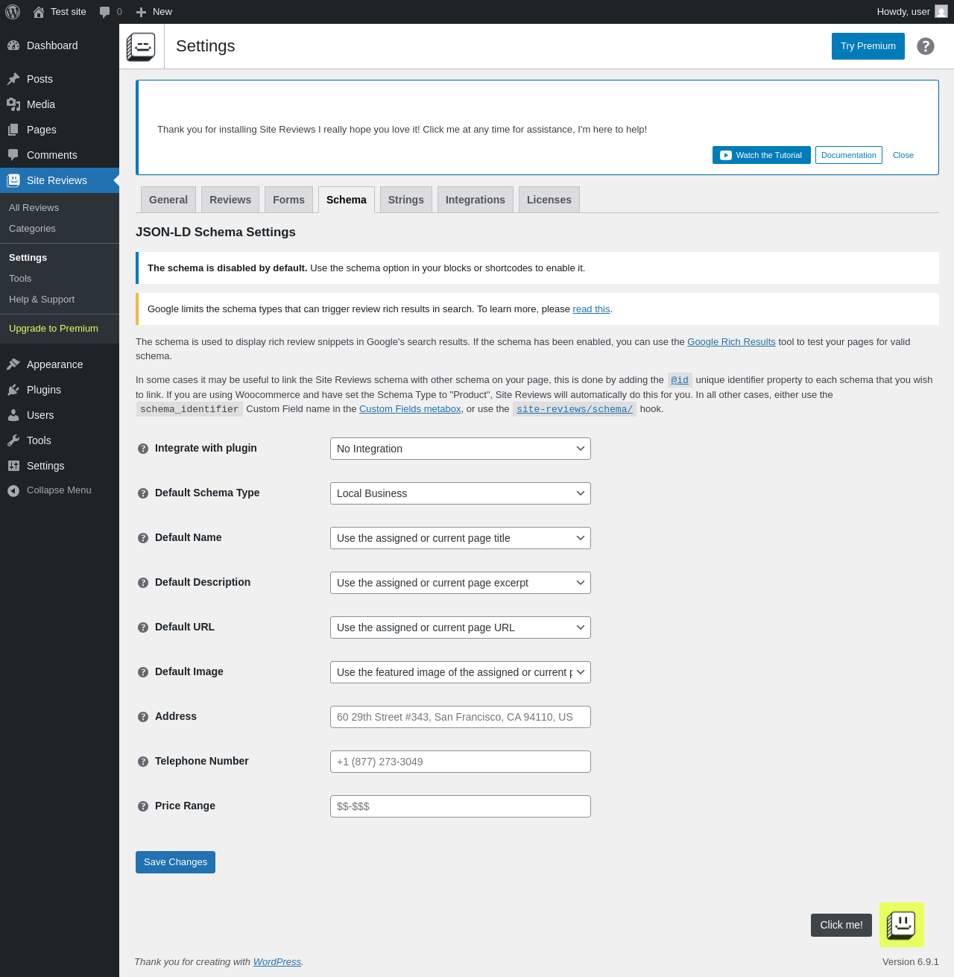This screenshot has width=954, height=977.
Task: Click the Site Reviews logo beside Settings title
Action: [x=141, y=46]
